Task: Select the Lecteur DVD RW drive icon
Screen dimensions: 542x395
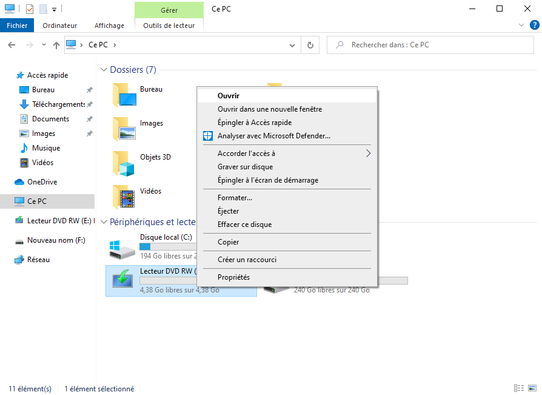Action: [122, 279]
